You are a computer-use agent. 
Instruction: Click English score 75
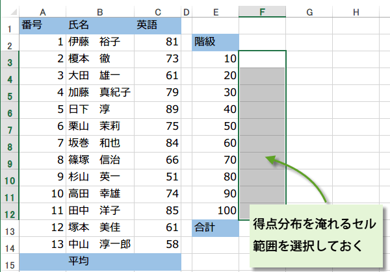point(158,127)
